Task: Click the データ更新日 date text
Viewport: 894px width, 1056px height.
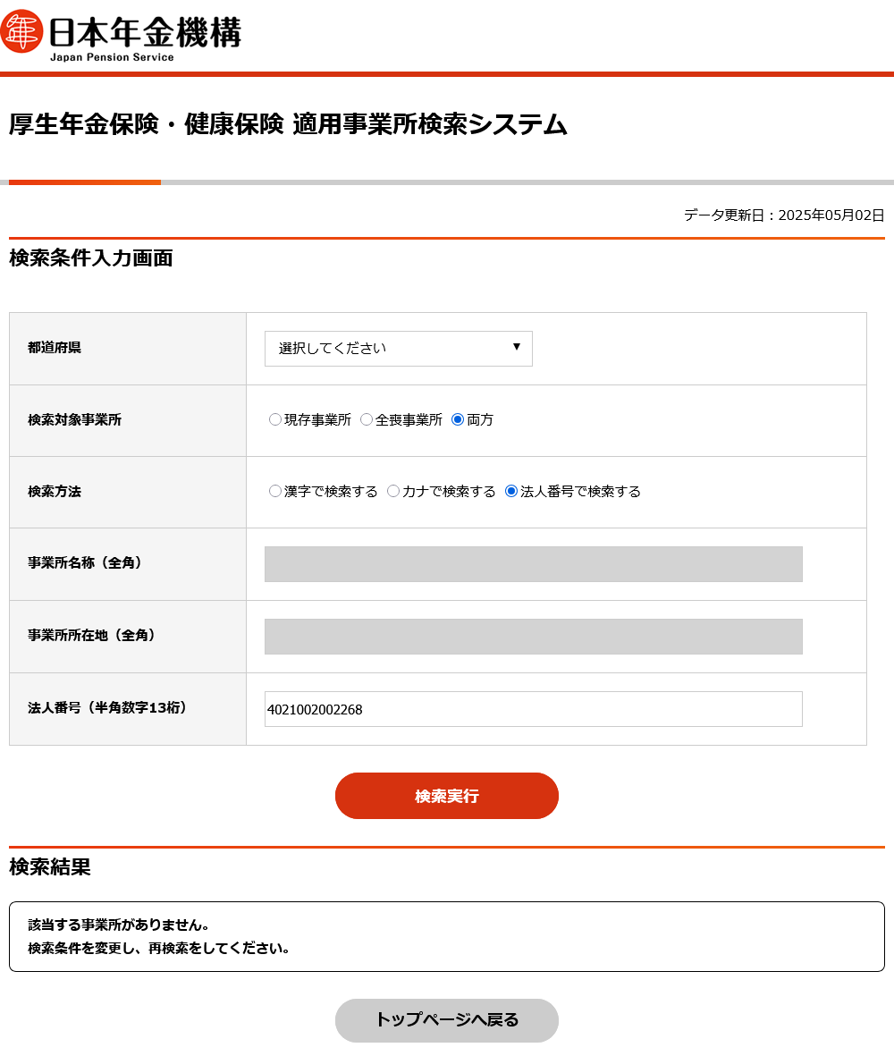Action: [784, 215]
